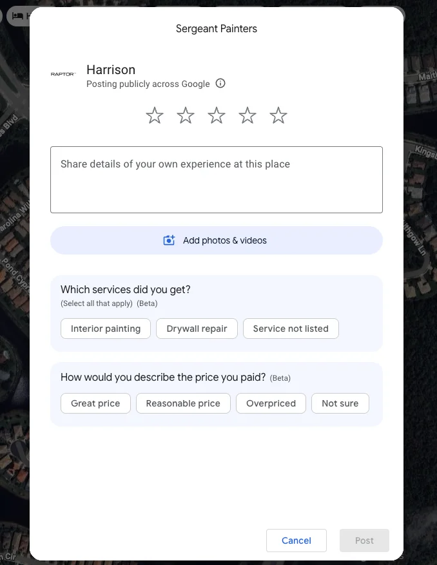Viewport: 437px width, 565px height.
Task: Rate five stars
Action: point(278,115)
